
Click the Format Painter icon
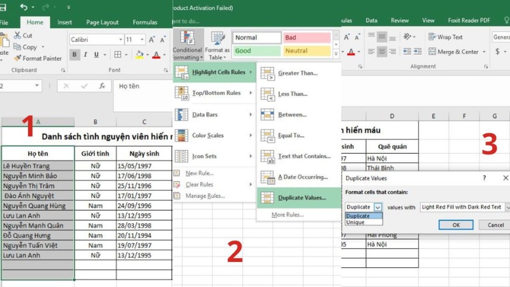(x=17, y=59)
